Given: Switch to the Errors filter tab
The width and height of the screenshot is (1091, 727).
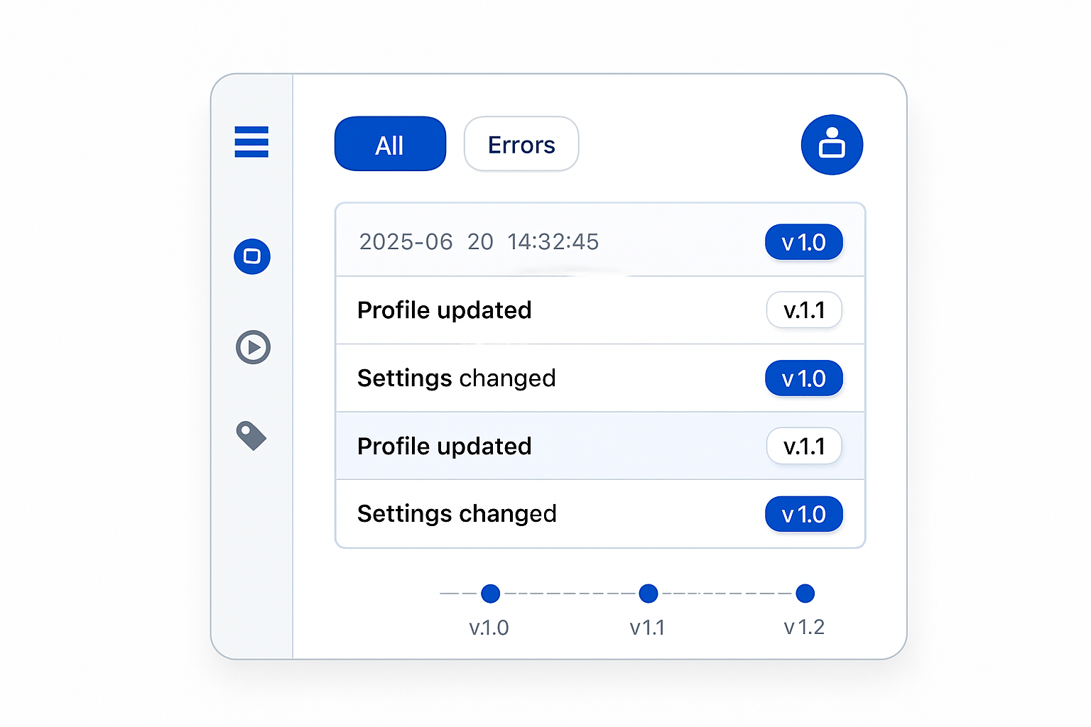Looking at the screenshot, I should 521,144.
